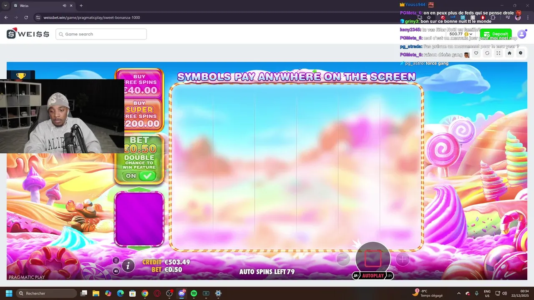Click the trophy icon above webcam
Image resolution: width=534 pixels, height=300 pixels.
tap(21, 75)
